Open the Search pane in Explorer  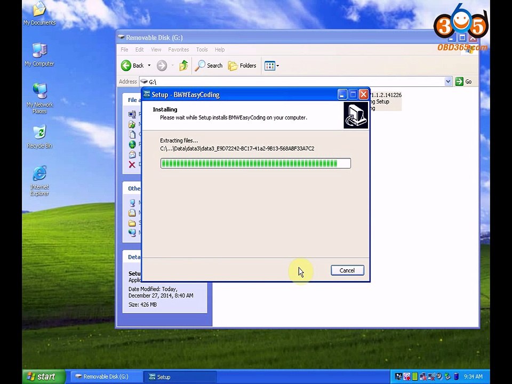pos(209,66)
